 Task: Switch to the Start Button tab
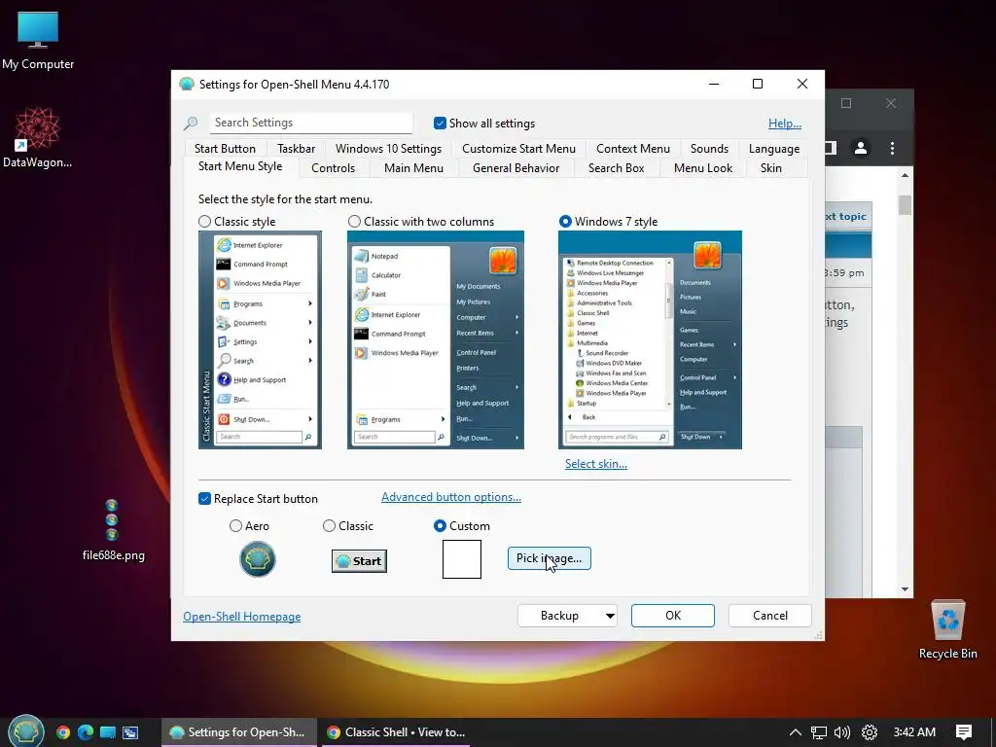click(x=225, y=149)
